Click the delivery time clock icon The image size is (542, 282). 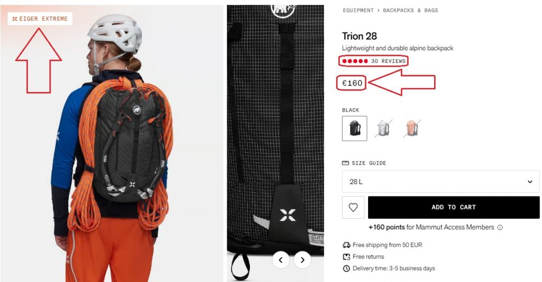point(346,268)
